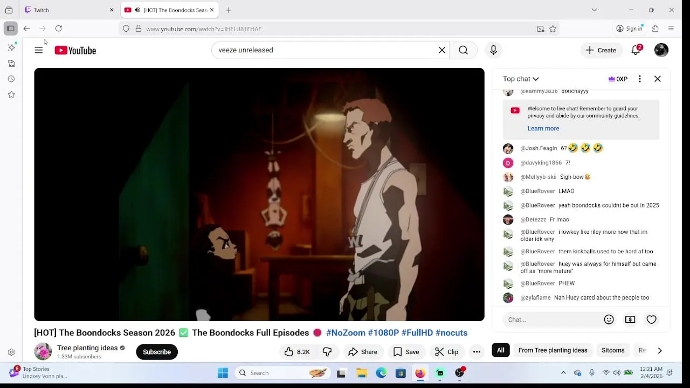Open the #1080P hashtag link
The image size is (690, 388).
pyautogui.click(x=383, y=333)
